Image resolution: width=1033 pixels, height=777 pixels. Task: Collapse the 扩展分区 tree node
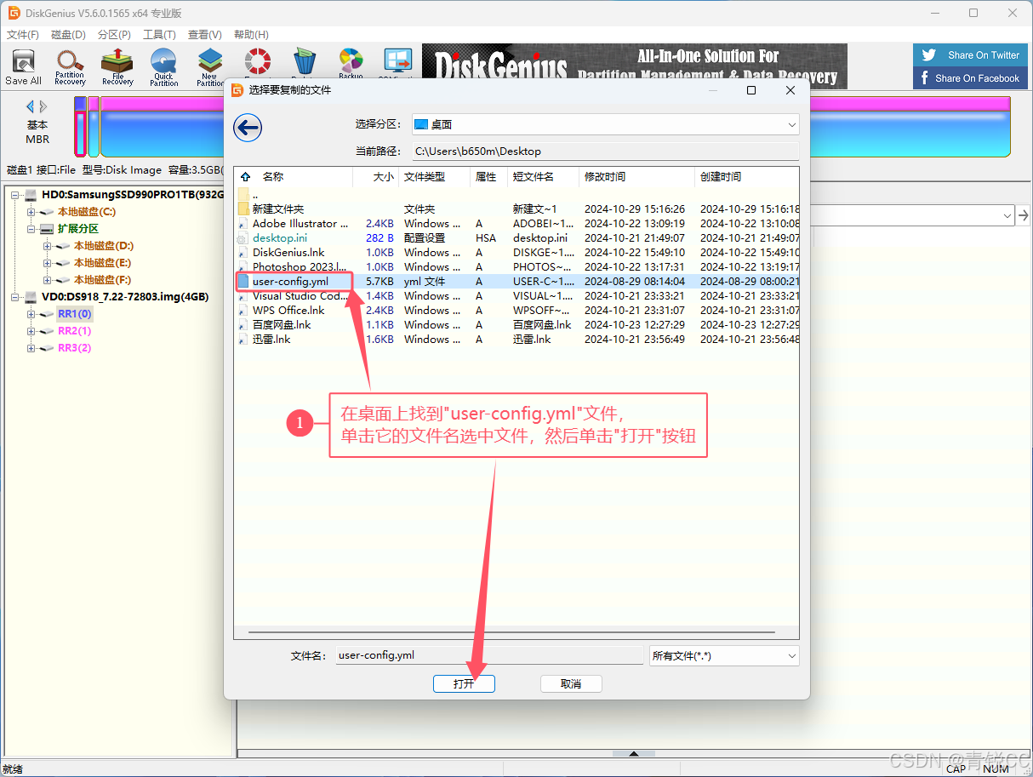31,230
